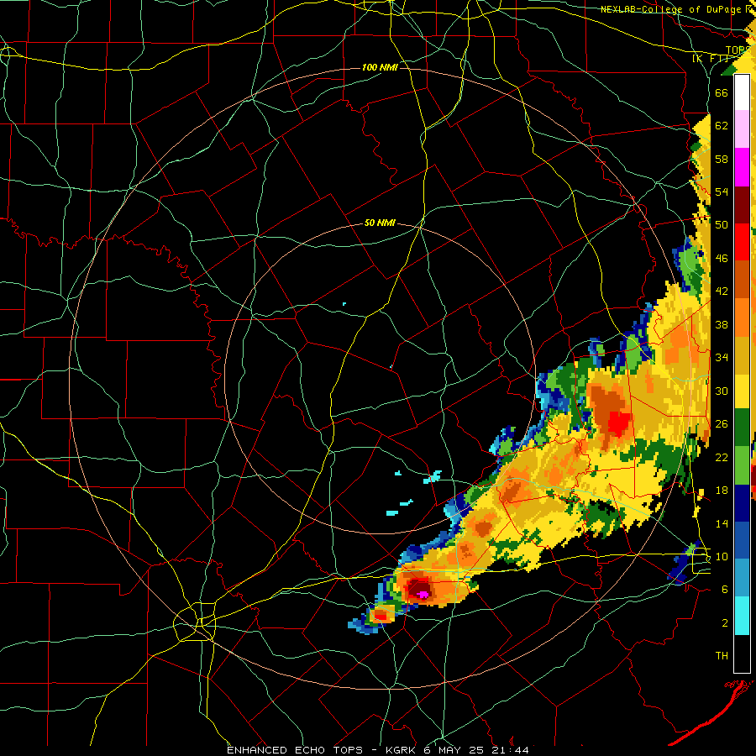
Task: Click the magenta 58 kft legend swatch
Action: 742,167
